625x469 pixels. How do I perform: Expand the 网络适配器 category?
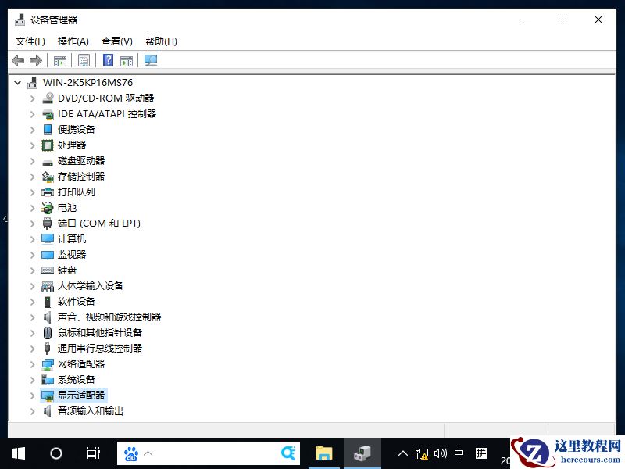pos(31,363)
